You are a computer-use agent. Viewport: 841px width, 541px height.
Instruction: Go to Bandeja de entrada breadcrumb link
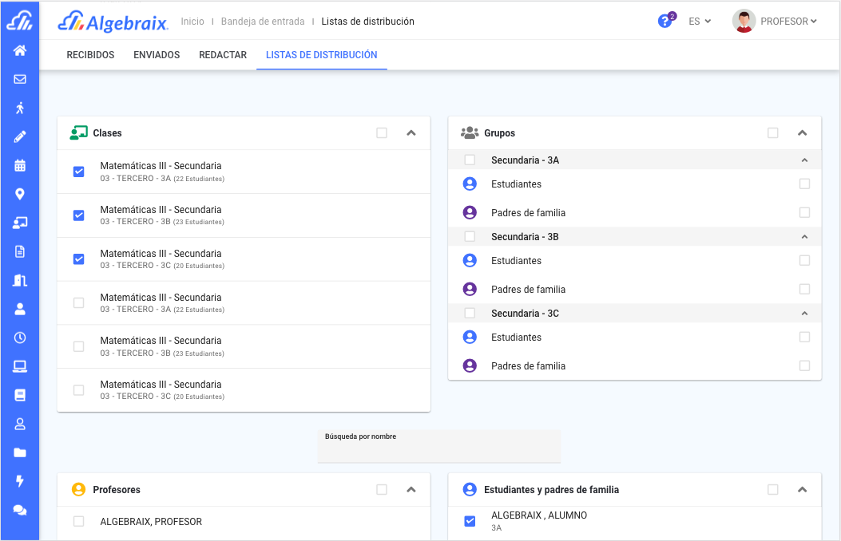(264, 21)
